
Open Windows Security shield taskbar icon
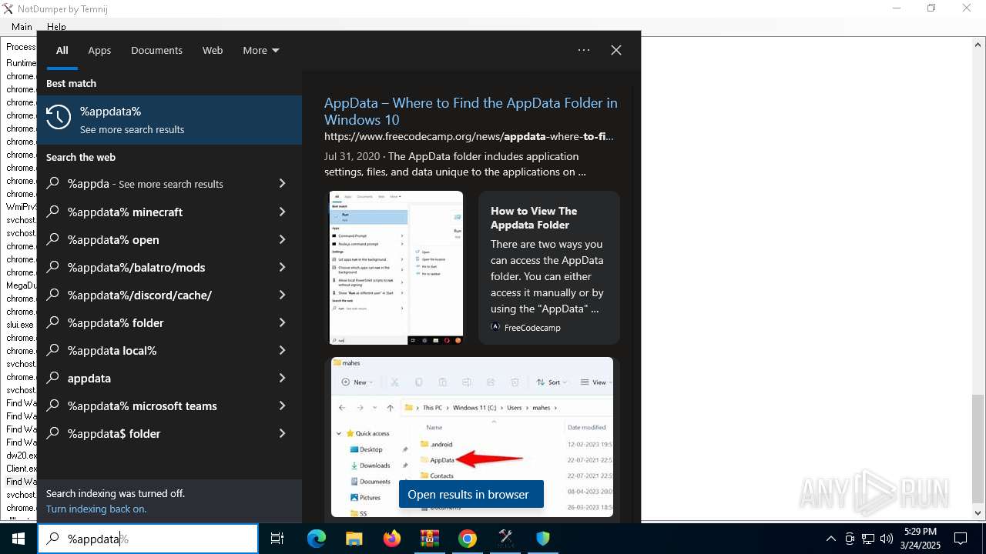[543, 539]
